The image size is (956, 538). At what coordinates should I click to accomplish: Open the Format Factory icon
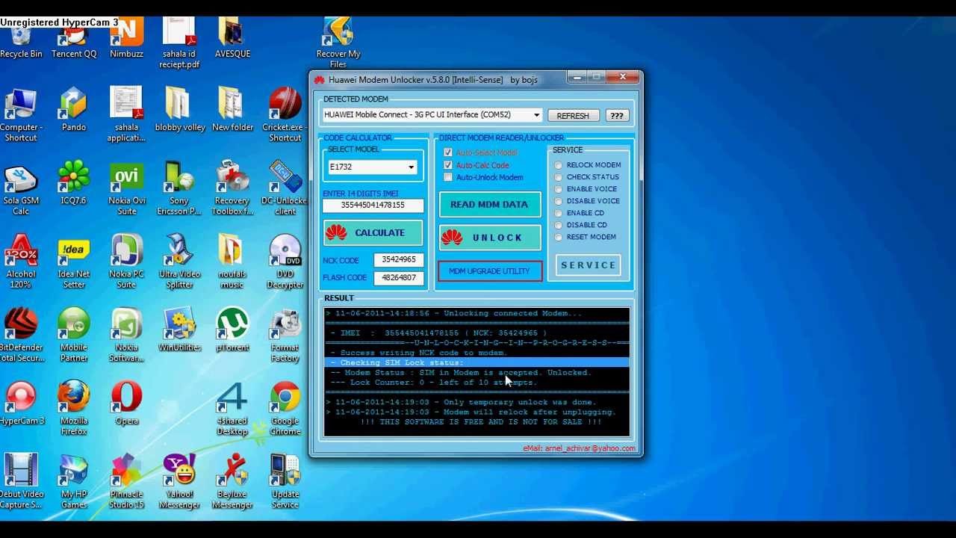pos(285,334)
